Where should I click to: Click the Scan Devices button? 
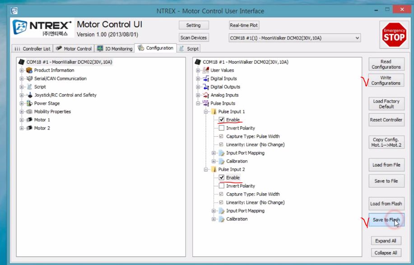(x=194, y=37)
